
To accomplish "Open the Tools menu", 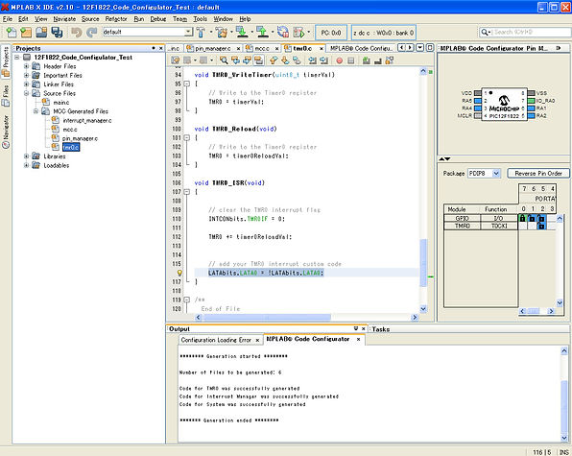I will click(200, 19).
